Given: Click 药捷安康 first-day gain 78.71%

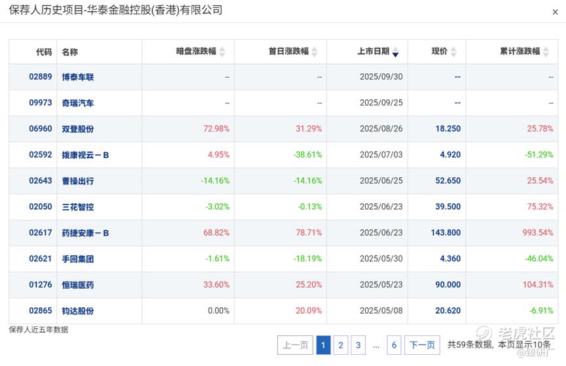Looking at the screenshot, I should pyautogui.click(x=309, y=233).
